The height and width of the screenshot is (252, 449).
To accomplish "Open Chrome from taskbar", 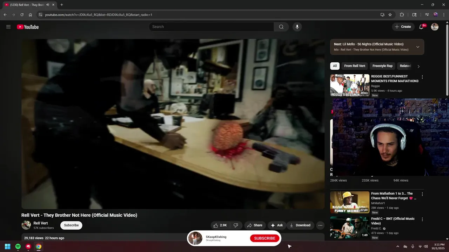I will pyautogui.click(x=39, y=246).
